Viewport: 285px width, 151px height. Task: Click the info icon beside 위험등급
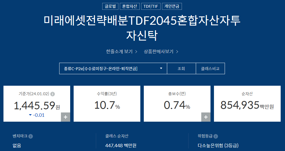(x=216, y=136)
